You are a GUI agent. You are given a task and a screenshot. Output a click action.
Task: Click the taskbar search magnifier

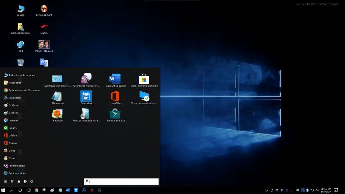click(x=11, y=190)
